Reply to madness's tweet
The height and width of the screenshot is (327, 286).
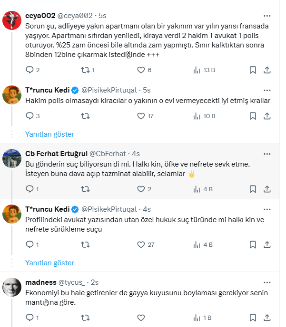30,318
